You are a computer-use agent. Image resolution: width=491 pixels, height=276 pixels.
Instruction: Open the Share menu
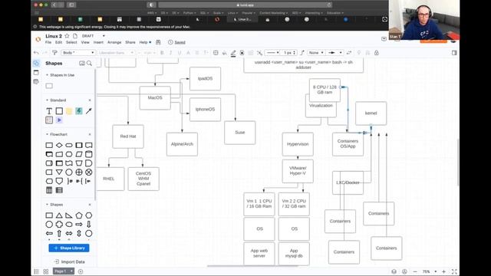pyautogui.click(x=130, y=42)
